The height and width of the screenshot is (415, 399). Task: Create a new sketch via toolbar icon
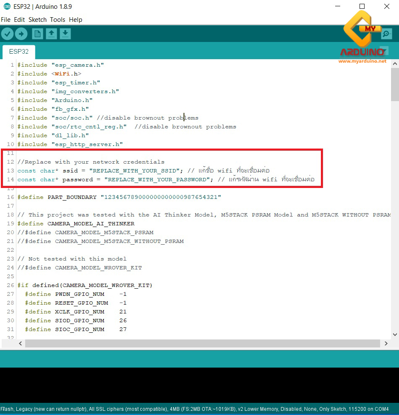[x=37, y=34]
